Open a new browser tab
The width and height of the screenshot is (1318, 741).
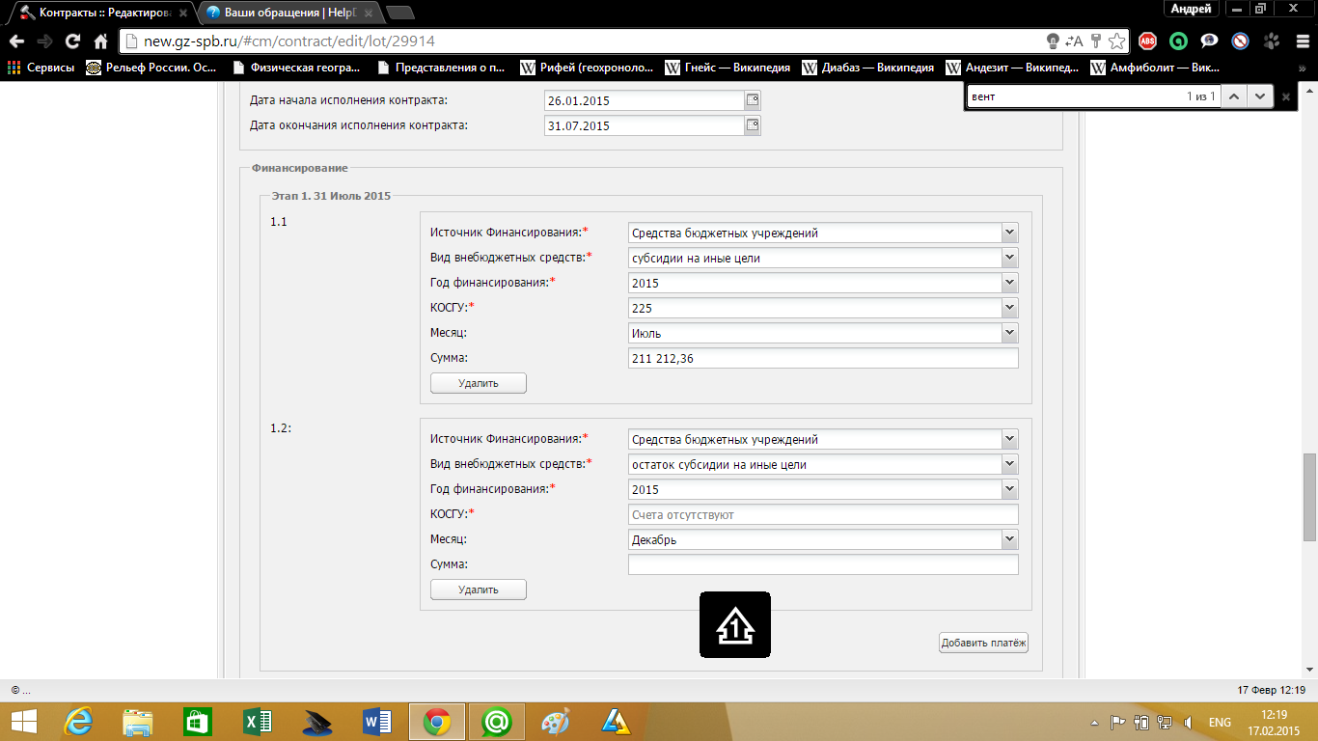click(399, 13)
